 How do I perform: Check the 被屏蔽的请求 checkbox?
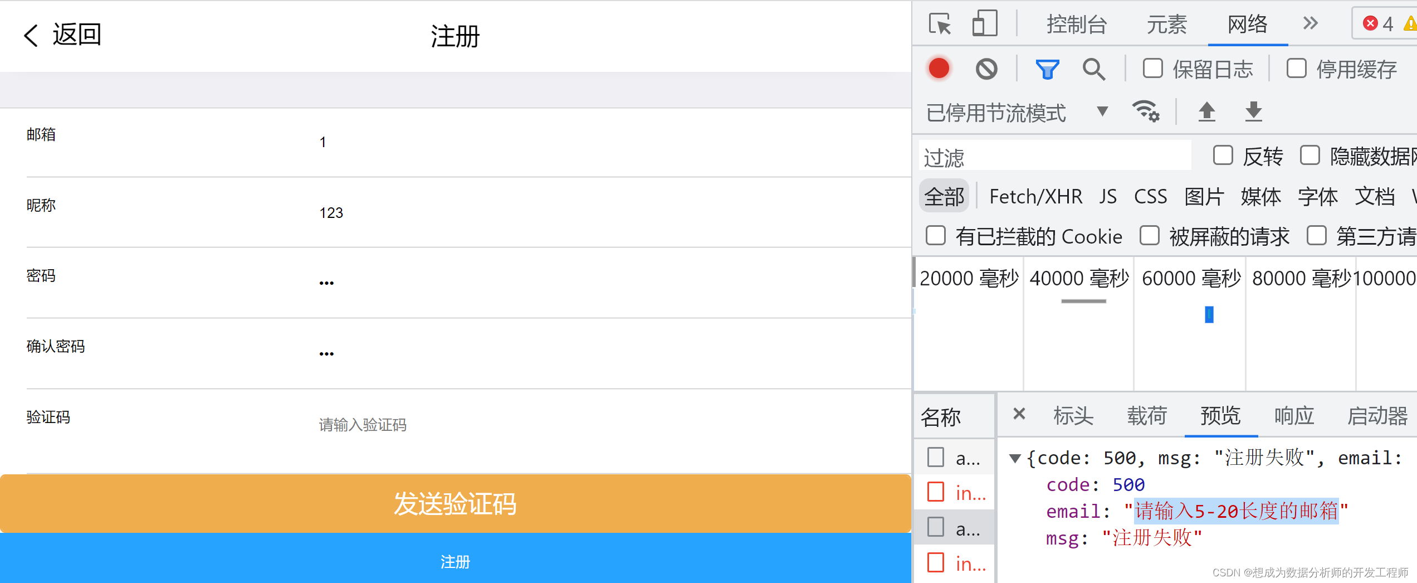point(1149,235)
